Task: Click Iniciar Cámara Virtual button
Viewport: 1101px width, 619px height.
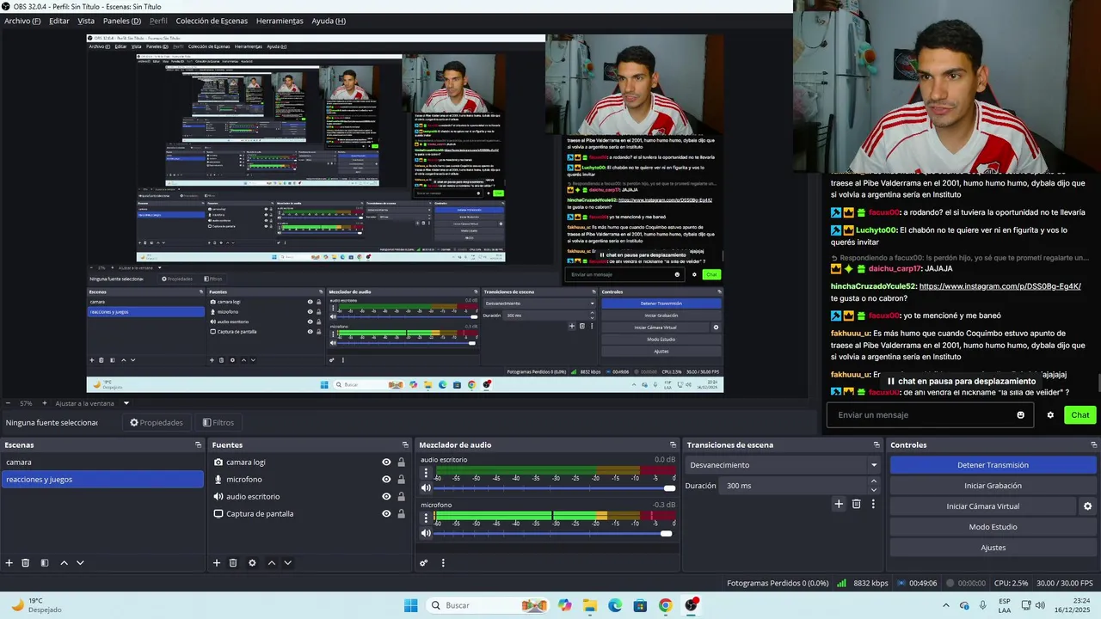Action: point(983,506)
